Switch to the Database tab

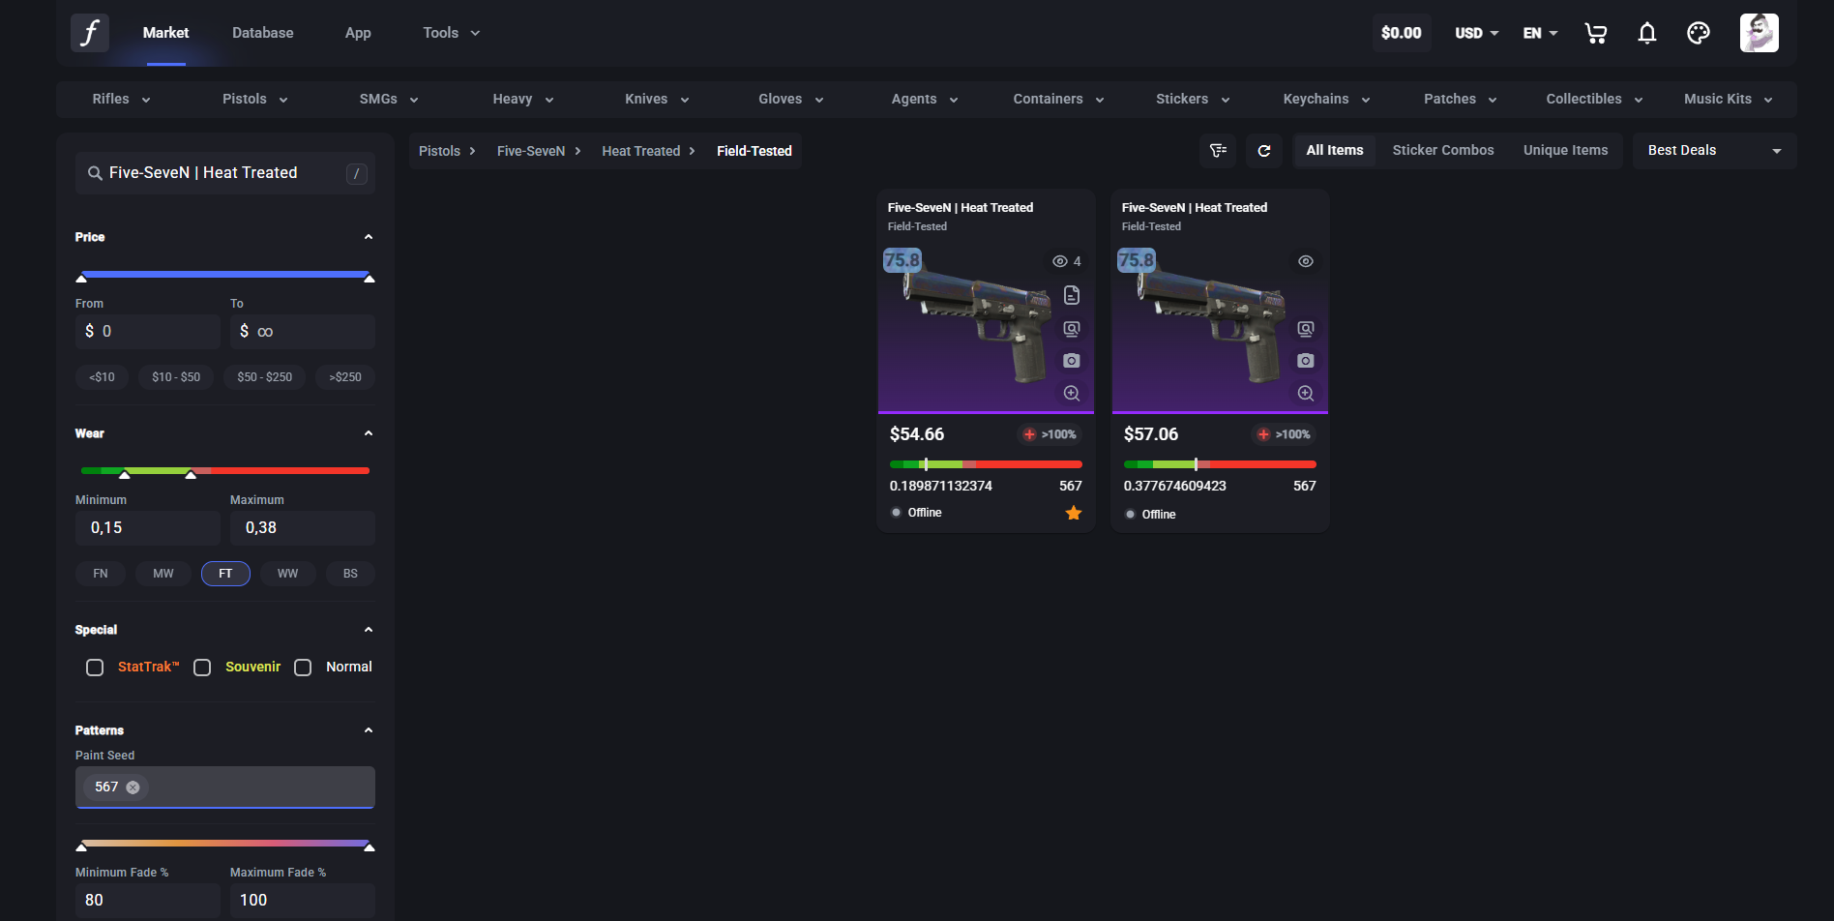point(263,33)
